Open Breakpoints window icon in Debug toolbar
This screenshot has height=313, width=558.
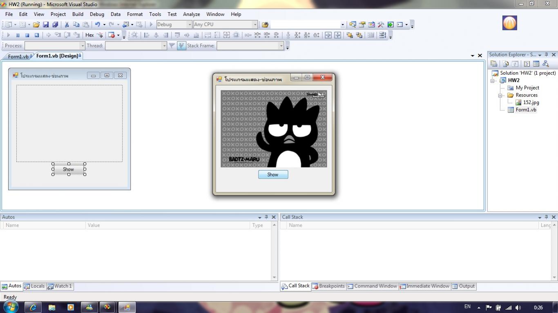point(111,35)
